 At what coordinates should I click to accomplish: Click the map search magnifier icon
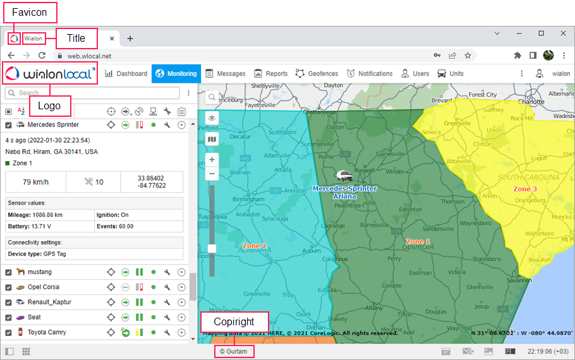coord(212,97)
